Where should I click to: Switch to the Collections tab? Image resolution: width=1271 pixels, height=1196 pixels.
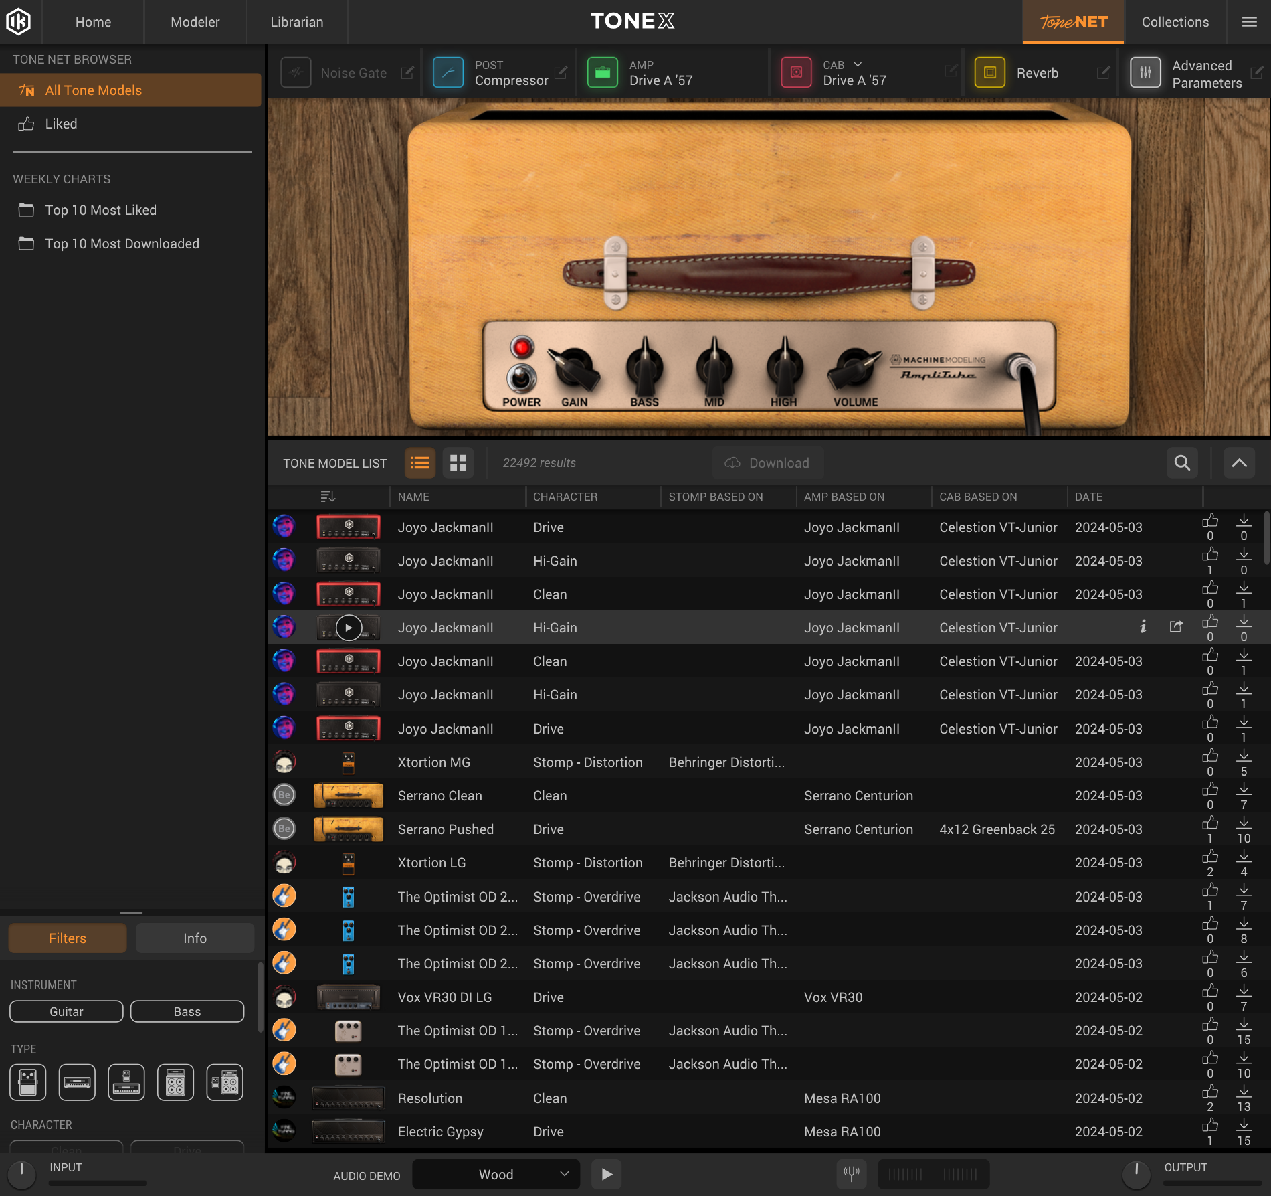pyautogui.click(x=1175, y=21)
